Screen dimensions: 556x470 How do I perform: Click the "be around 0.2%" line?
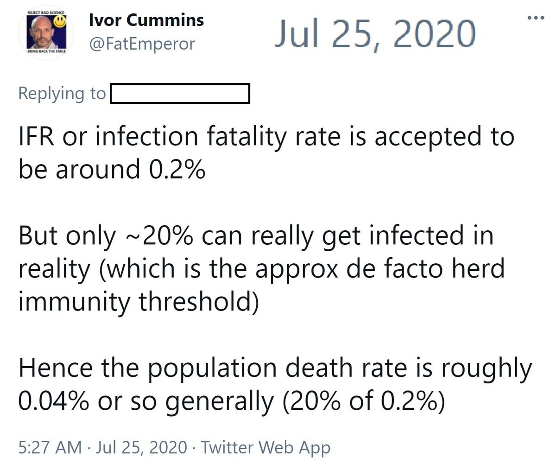(111, 169)
